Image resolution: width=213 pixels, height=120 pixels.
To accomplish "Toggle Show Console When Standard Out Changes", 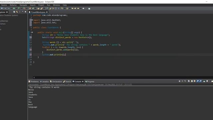I will [x=198, y=81].
